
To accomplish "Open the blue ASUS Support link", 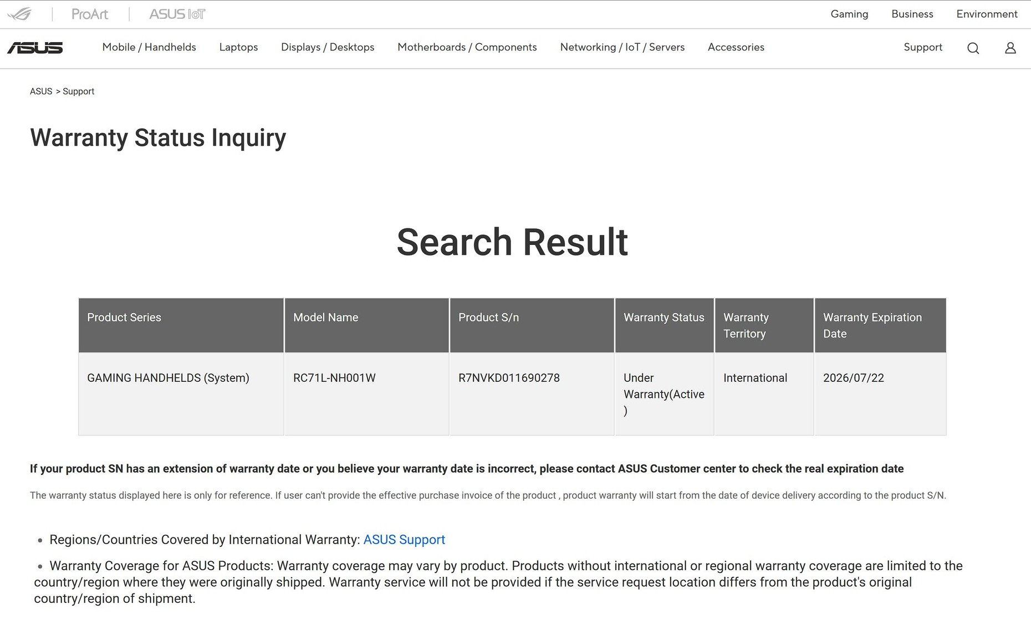I will (x=404, y=540).
